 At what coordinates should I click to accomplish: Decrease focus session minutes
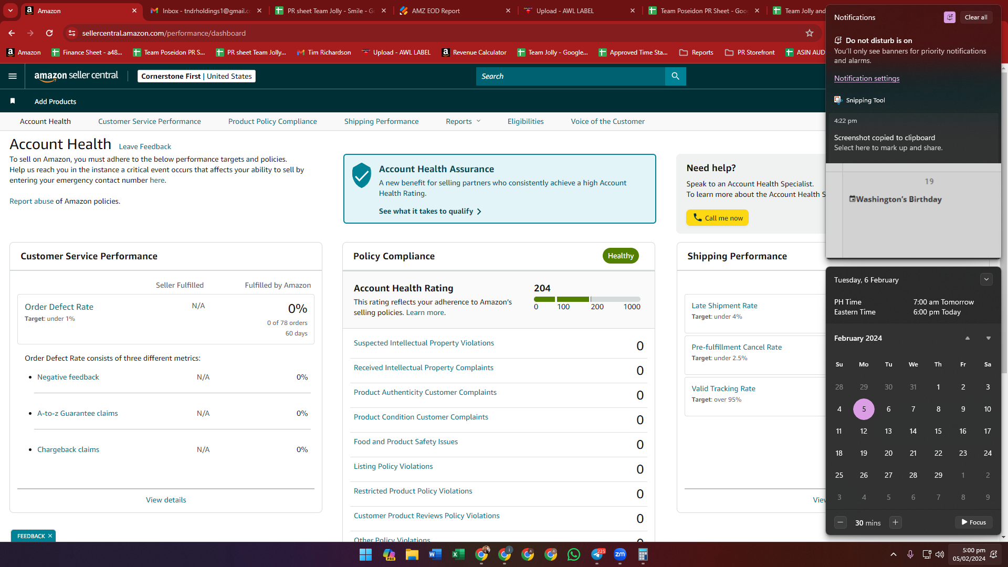click(x=841, y=522)
